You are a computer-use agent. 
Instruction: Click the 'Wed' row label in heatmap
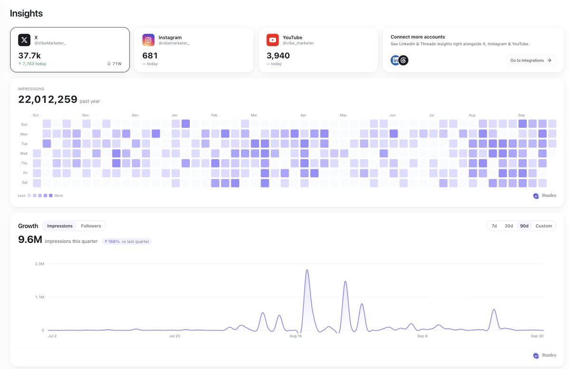(24, 153)
